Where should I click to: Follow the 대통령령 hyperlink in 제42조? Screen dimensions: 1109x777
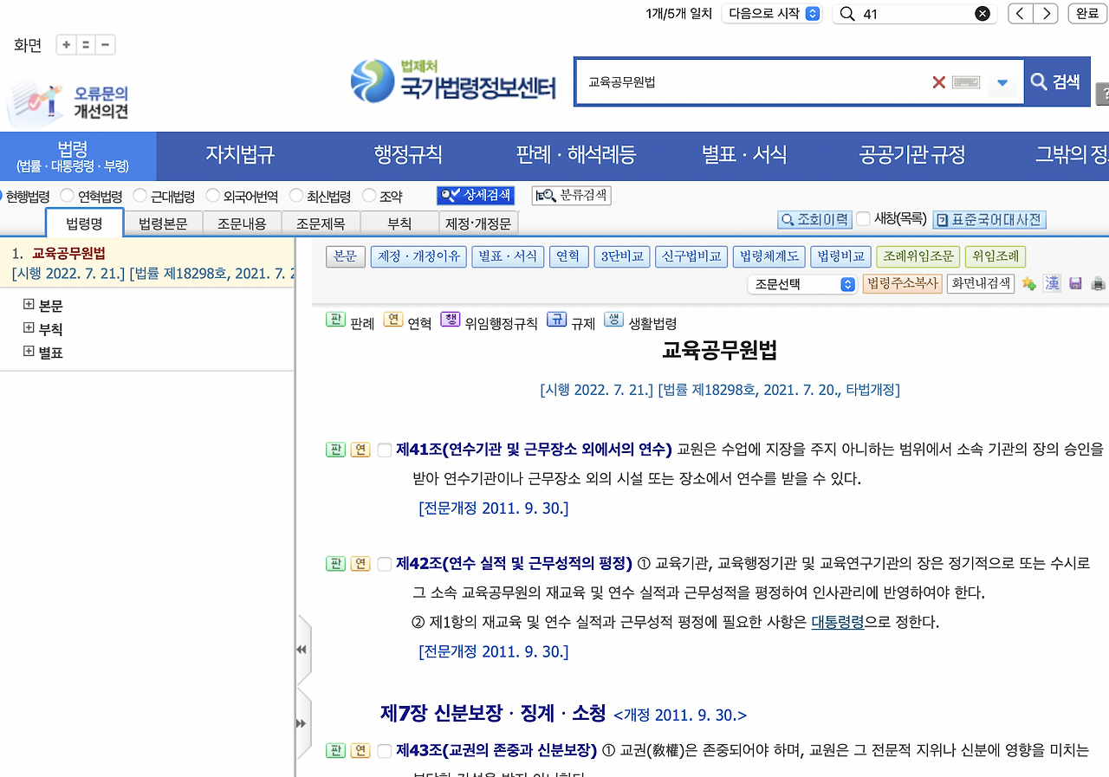click(x=837, y=622)
